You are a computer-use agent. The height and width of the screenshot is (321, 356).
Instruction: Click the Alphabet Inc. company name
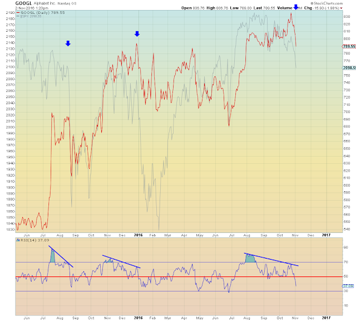tap(44, 3)
